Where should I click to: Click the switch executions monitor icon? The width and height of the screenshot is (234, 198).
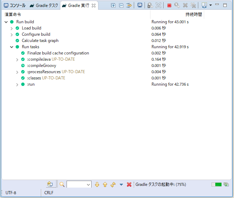point(204,6)
